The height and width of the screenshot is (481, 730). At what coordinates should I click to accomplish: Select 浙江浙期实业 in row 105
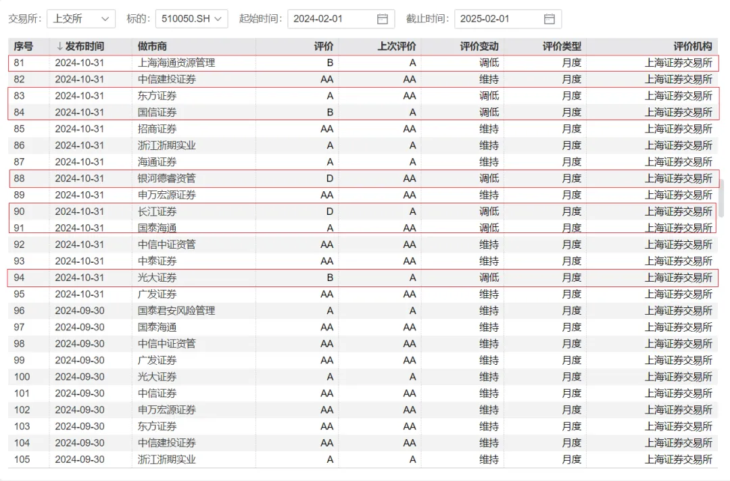coord(167,459)
